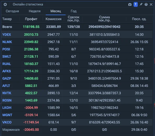Click MGNT loss value -5109.14
Image resolution: width=155 pixels, height=136 pixels.
click(31, 115)
